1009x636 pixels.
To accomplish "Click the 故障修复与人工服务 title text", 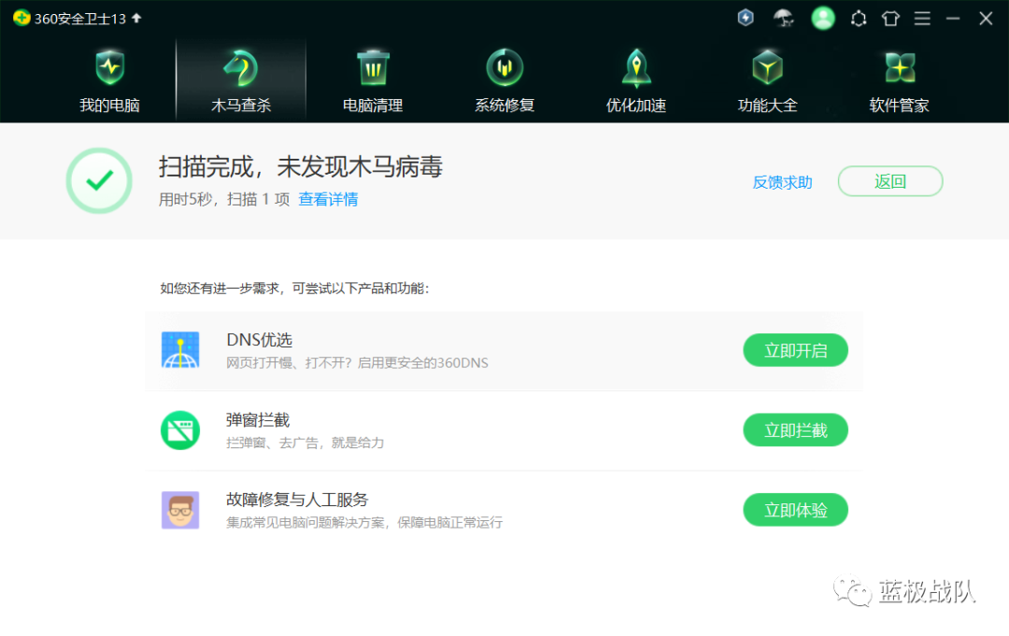I will click(297, 500).
